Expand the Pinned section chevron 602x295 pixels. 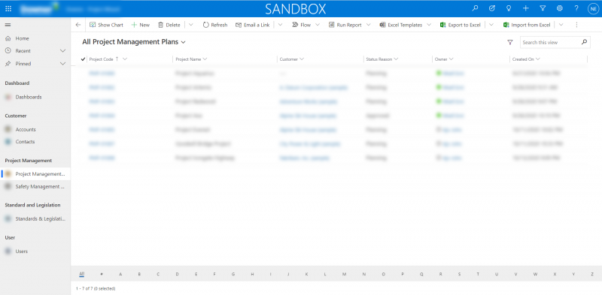[x=63, y=64]
